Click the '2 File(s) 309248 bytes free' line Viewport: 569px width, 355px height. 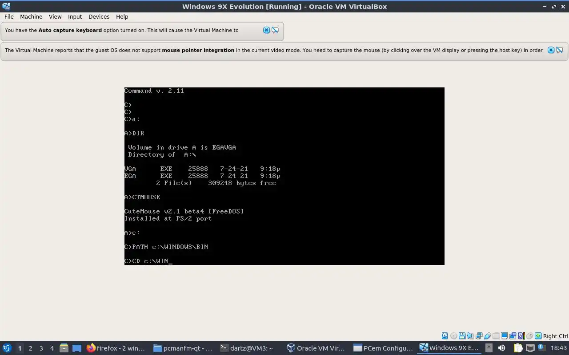[x=216, y=183]
